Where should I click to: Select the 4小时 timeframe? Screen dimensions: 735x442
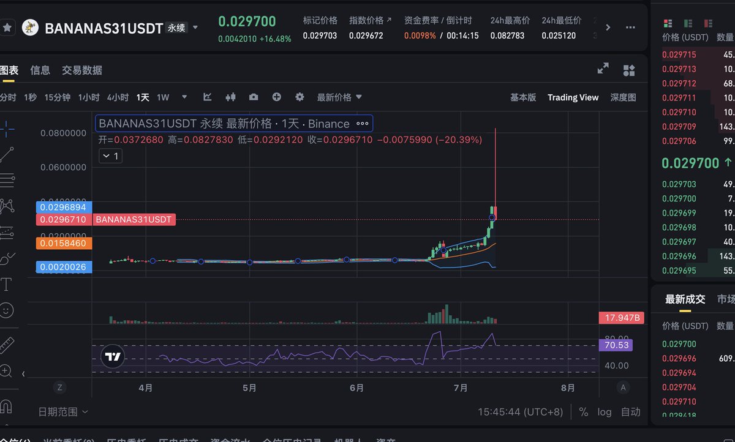click(x=118, y=97)
